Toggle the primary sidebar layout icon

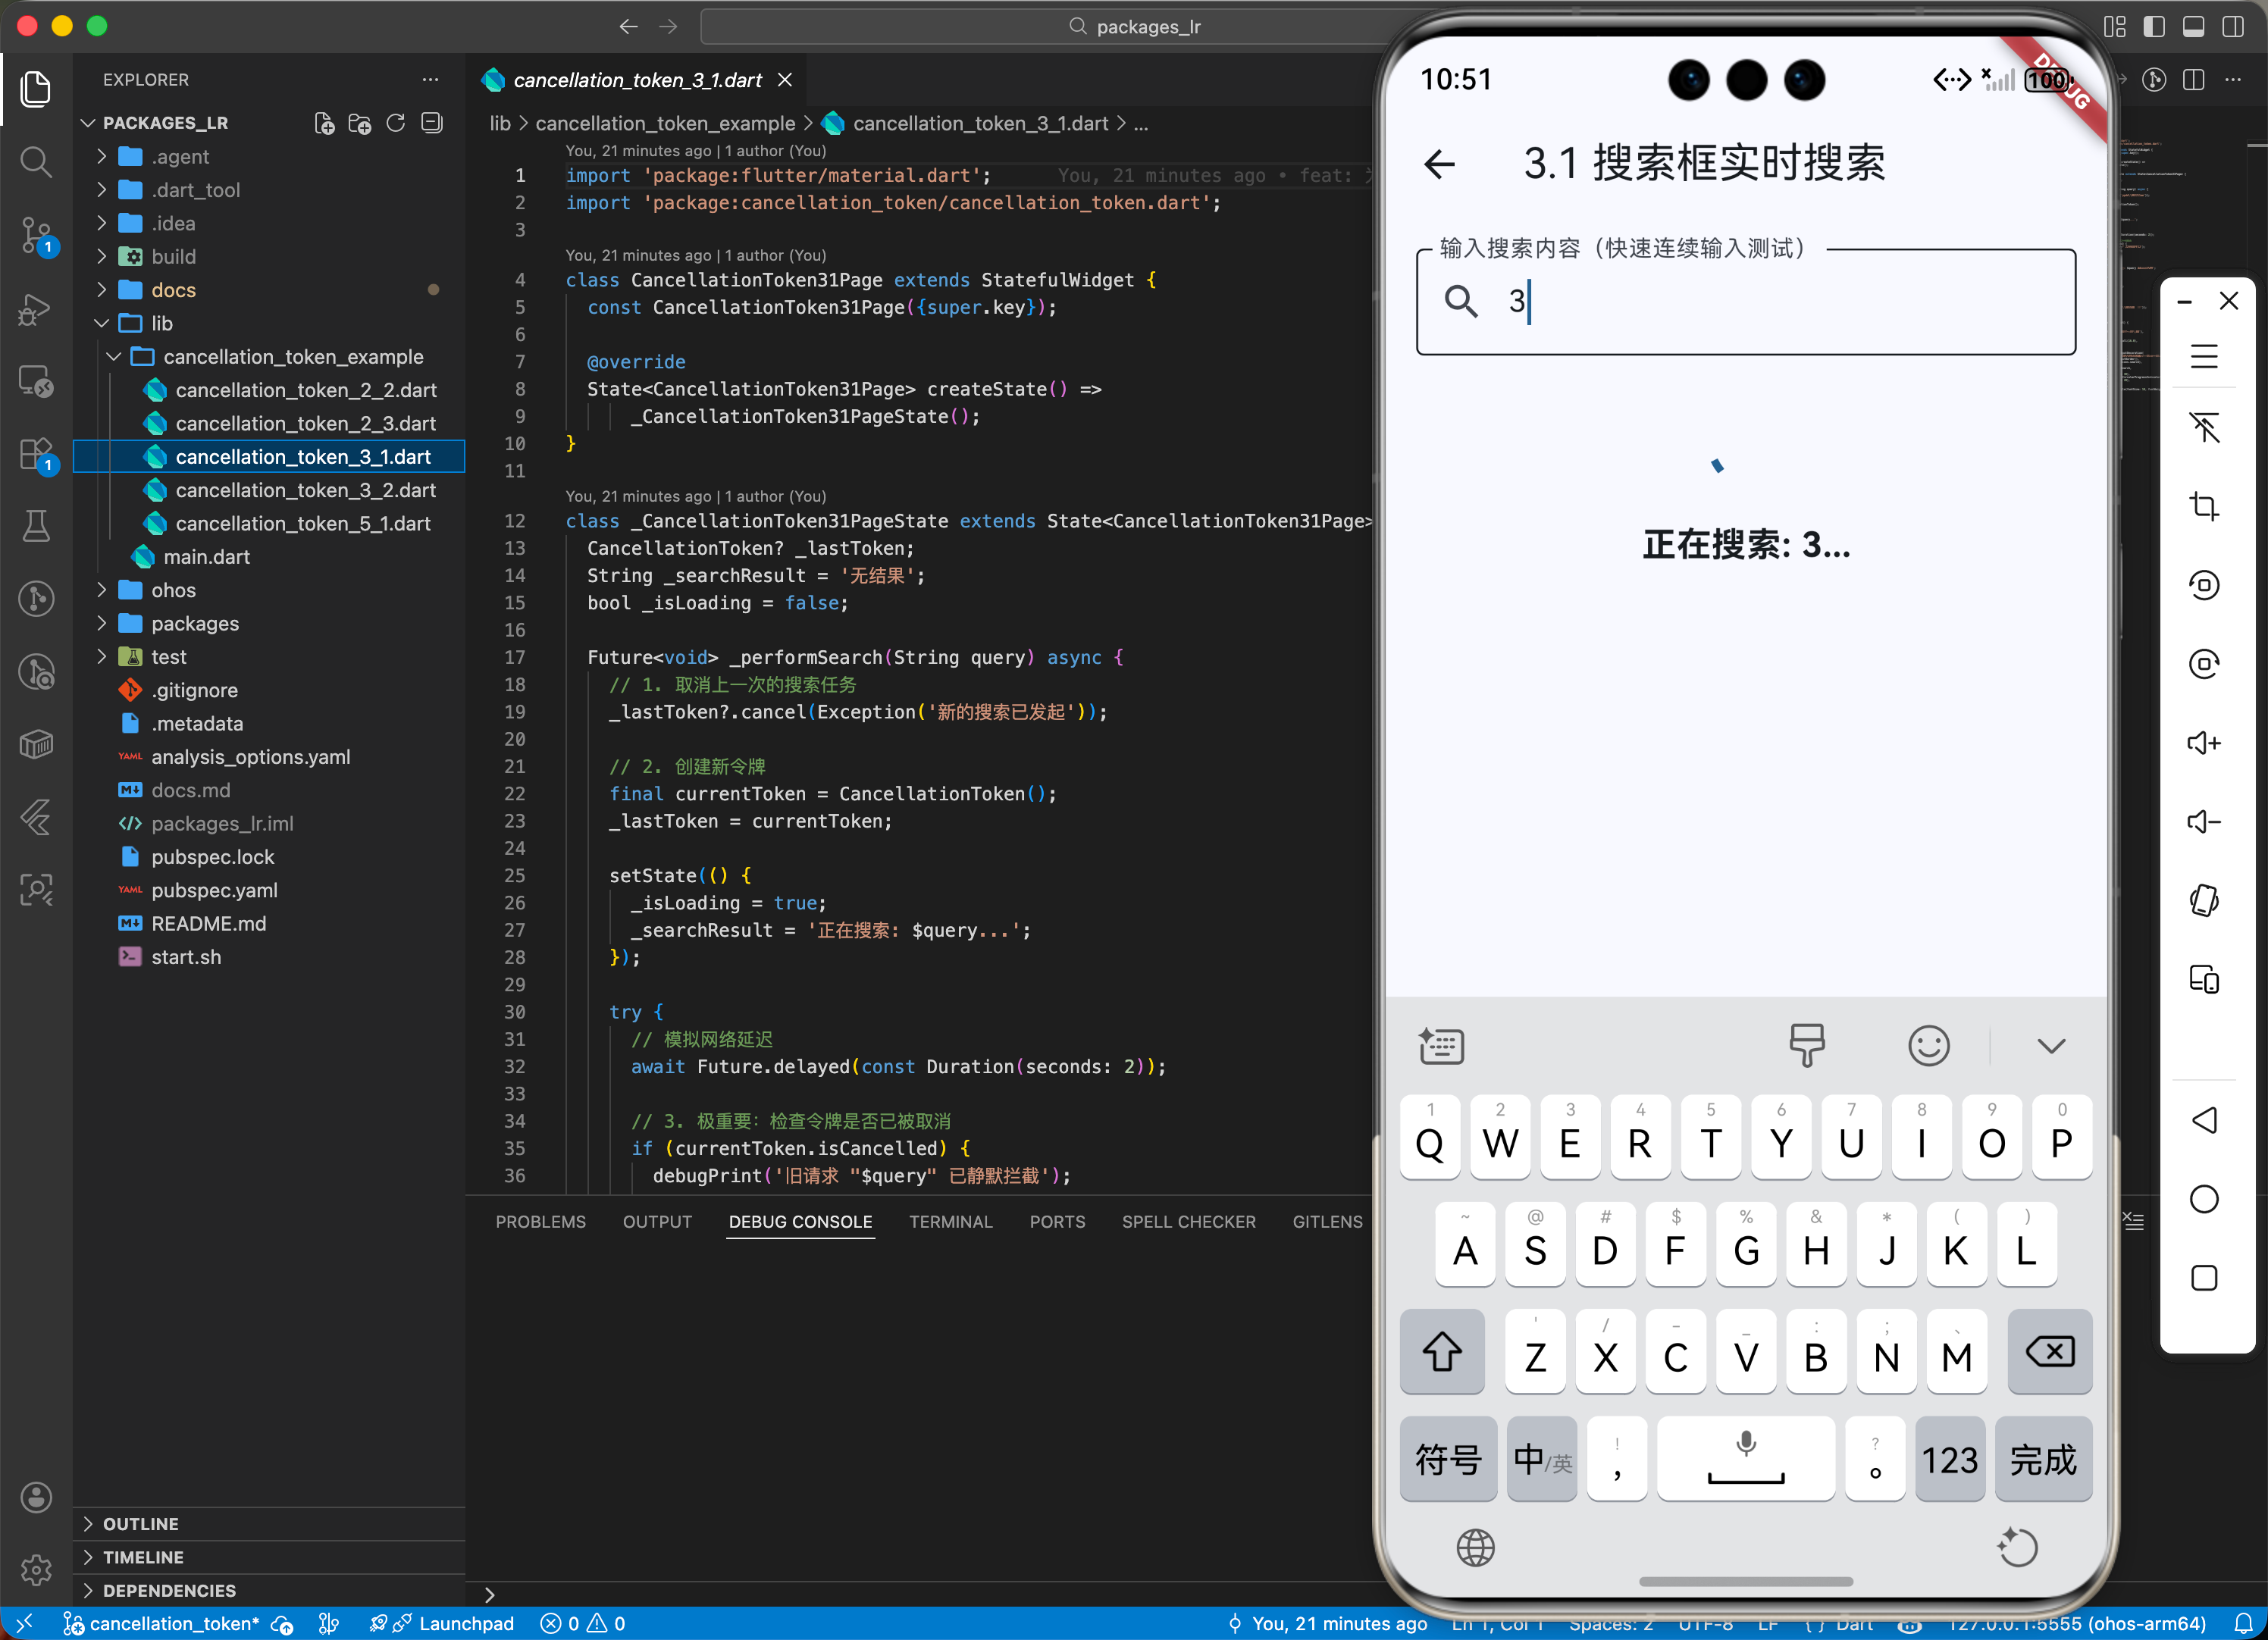click(x=2154, y=27)
